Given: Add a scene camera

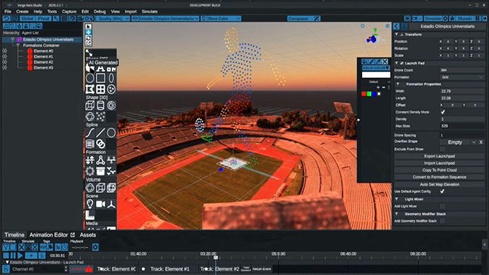Looking at the screenshot, I should point(100,204).
